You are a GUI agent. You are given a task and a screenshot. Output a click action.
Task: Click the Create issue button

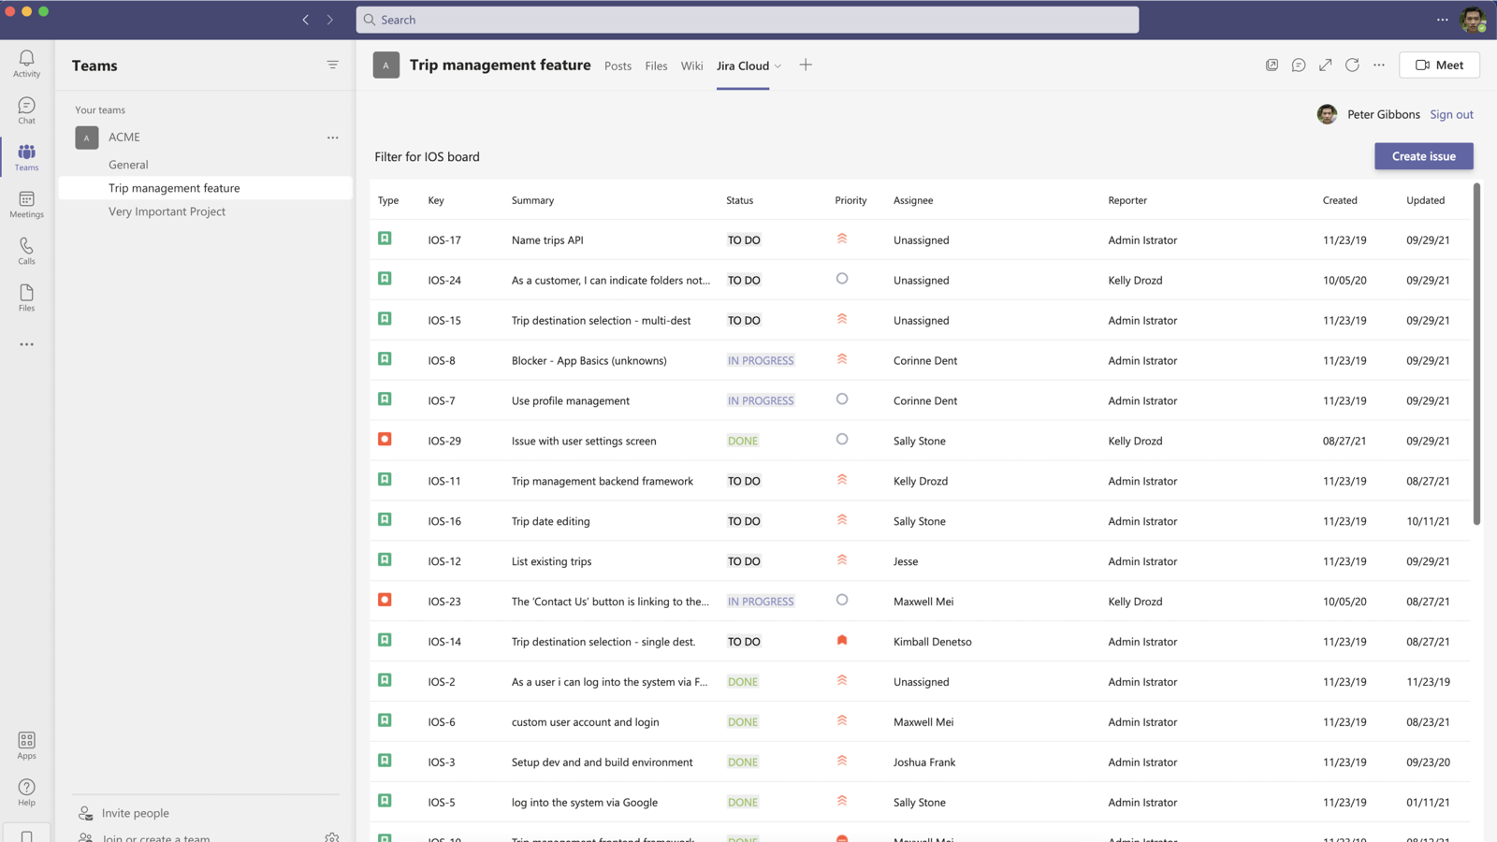point(1423,156)
